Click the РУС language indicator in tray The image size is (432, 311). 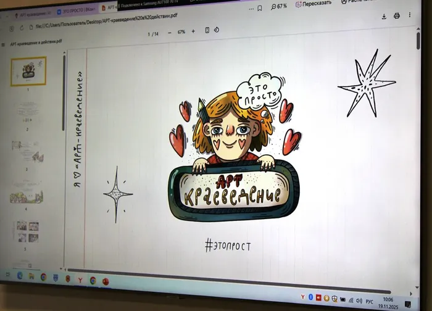[369, 301]
